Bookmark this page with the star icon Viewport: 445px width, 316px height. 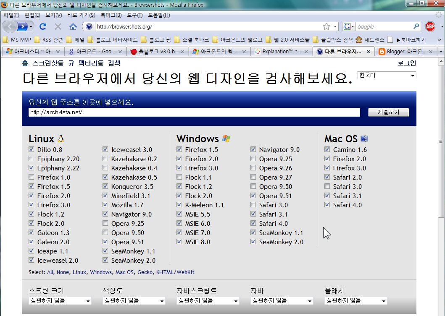(327, 26)
